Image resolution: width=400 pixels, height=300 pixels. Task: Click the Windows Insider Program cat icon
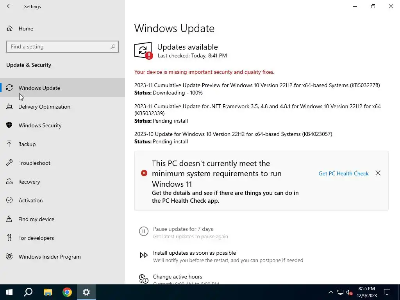[x=9, y=256]
